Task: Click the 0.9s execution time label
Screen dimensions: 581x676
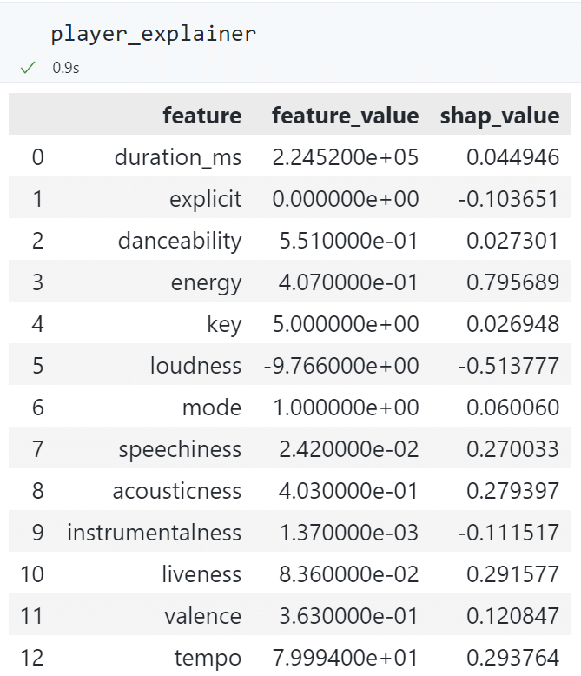Action: (65, 68)
